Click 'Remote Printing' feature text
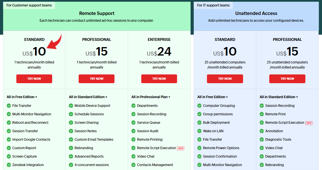Image resolution: width=322 pixels, height=170 pixels. point(150,140)
